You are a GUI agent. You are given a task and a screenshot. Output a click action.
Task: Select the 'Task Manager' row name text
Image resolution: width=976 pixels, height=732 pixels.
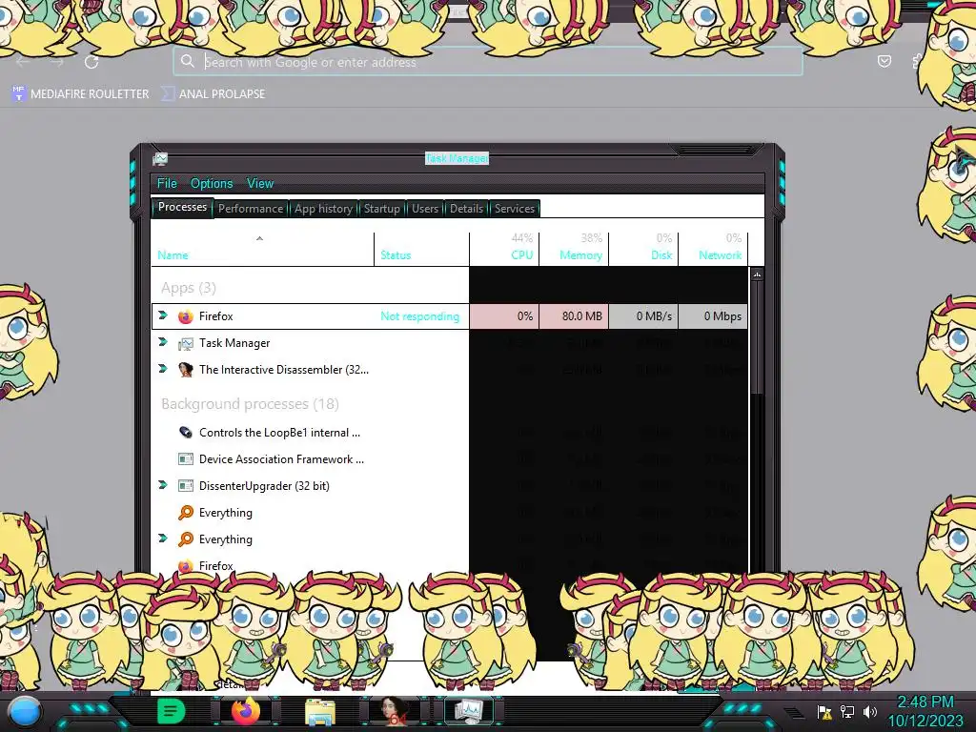click(x=234, y=343)
